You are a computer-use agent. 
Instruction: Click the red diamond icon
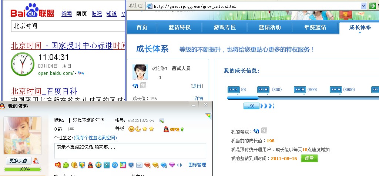point(147,165)
